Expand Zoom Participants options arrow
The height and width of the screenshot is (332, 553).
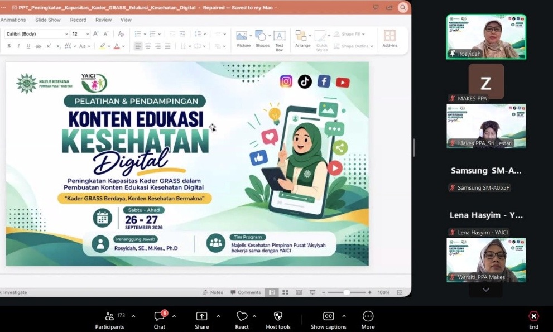(133, 316)
